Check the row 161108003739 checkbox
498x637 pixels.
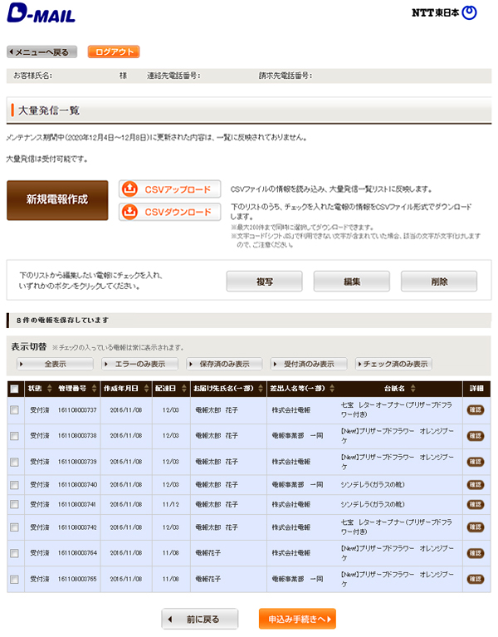pyautogui.click(x=15, y=462)
